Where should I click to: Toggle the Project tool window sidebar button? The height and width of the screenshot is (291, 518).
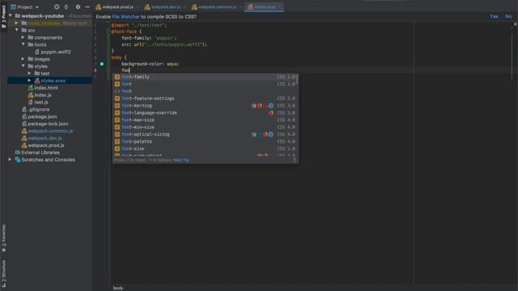point(3,16)
